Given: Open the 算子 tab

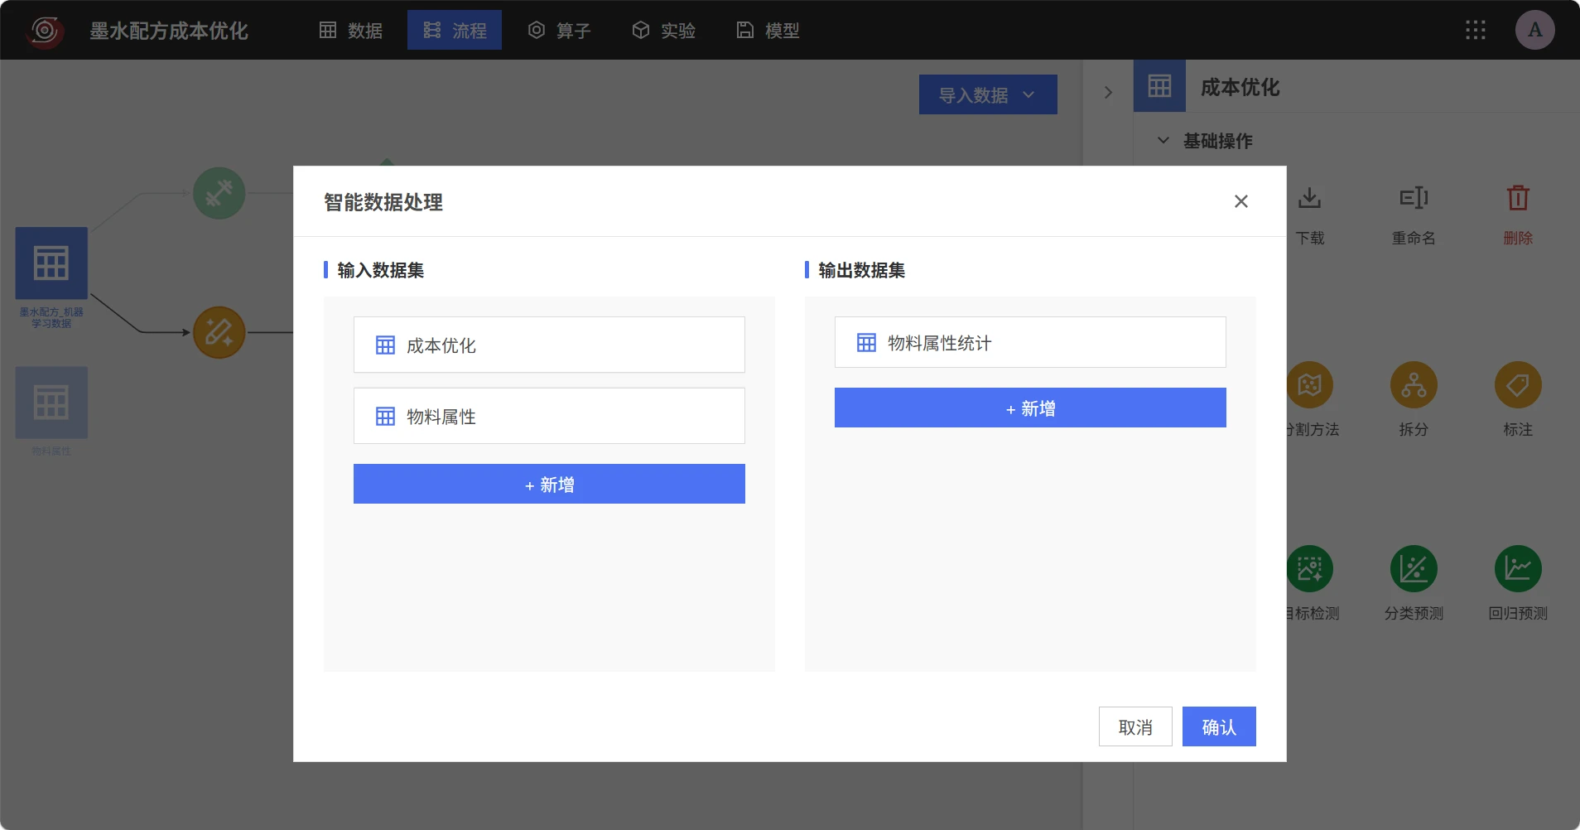Looking at the screenshot, I should tap(560, 31).
